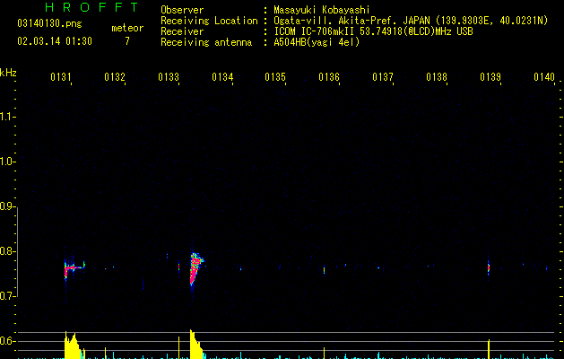Screen dimensions: 564x359
Task: Click the 1.1 kHz frequency label
Action: [7, 117]
